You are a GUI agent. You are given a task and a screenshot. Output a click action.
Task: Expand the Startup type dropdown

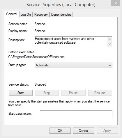73,65
